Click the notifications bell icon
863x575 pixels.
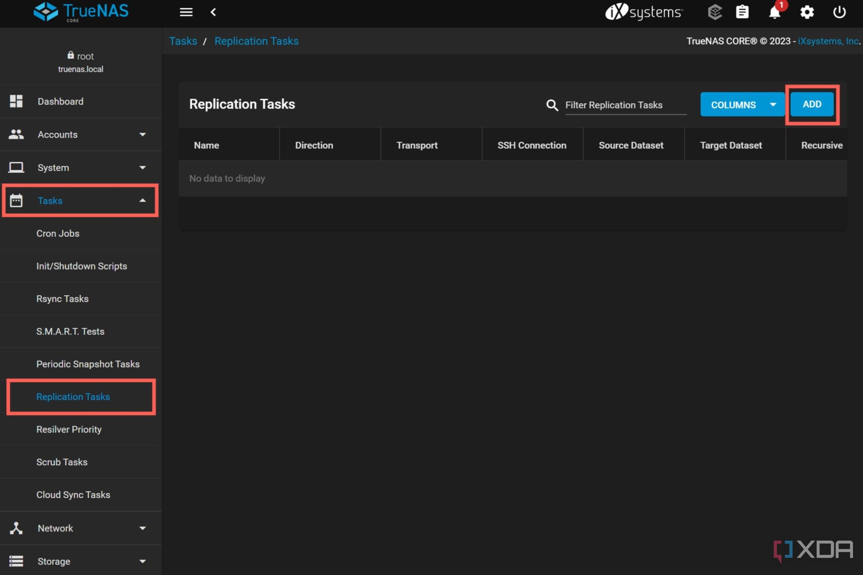774,12
